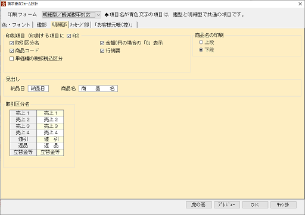
Task: Open the 虎の巻 help button
Action: pyautogui.click(x=199, y=205)
